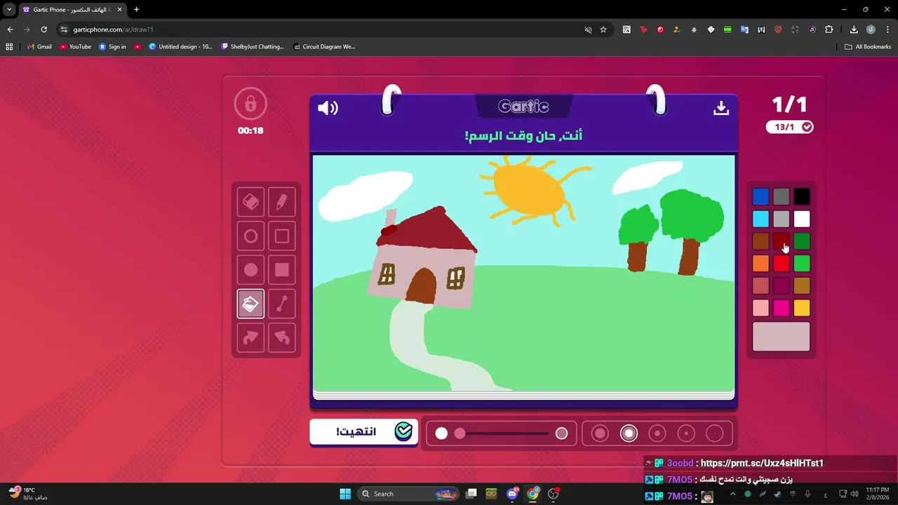Click the padlock icon above the timer
Screen dimensions: 898x505
click(x=250, y=105)
